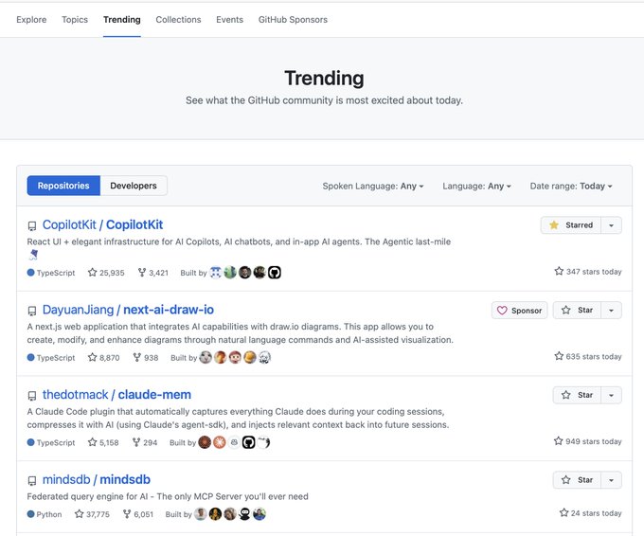The height and width of the screenshot is (536, 644).
Task: Click the repo icon beside CopilotKit title
Action: tap(32, 226)
